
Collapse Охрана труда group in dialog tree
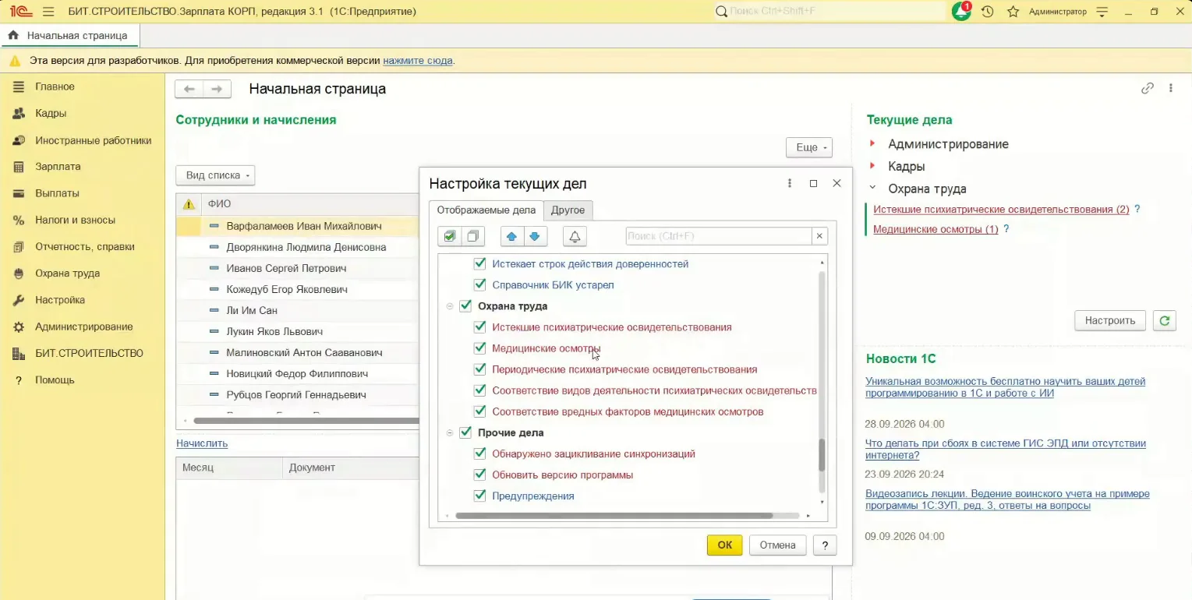click(450, 306)
